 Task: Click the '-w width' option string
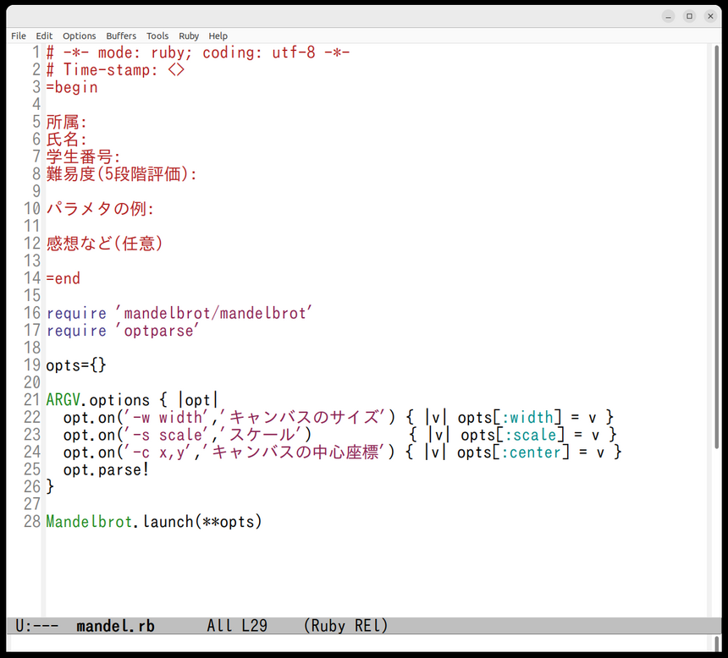[163, 418]
